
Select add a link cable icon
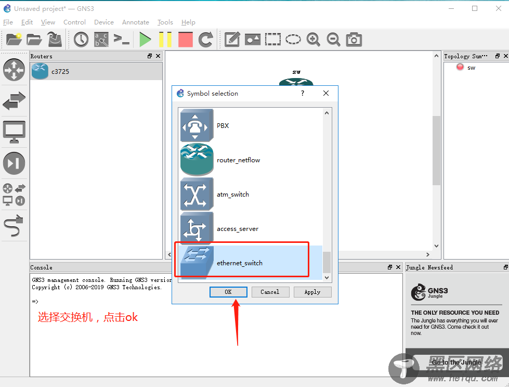point(14,226)
